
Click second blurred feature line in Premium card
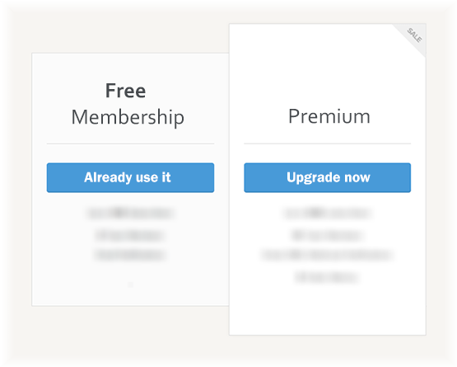(327, 235)
